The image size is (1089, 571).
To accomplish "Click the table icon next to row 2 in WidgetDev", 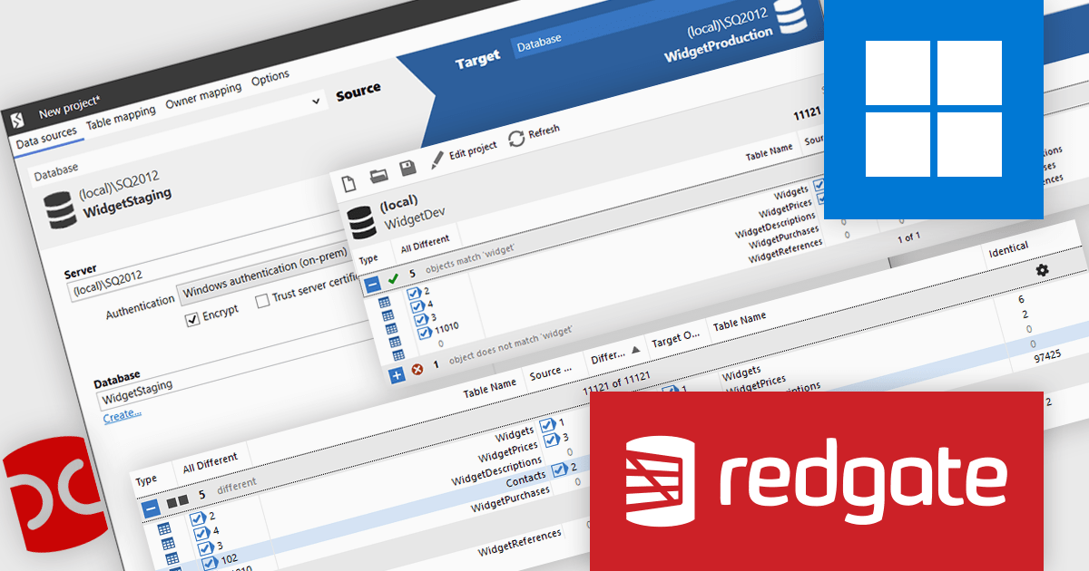I will 385,300.
